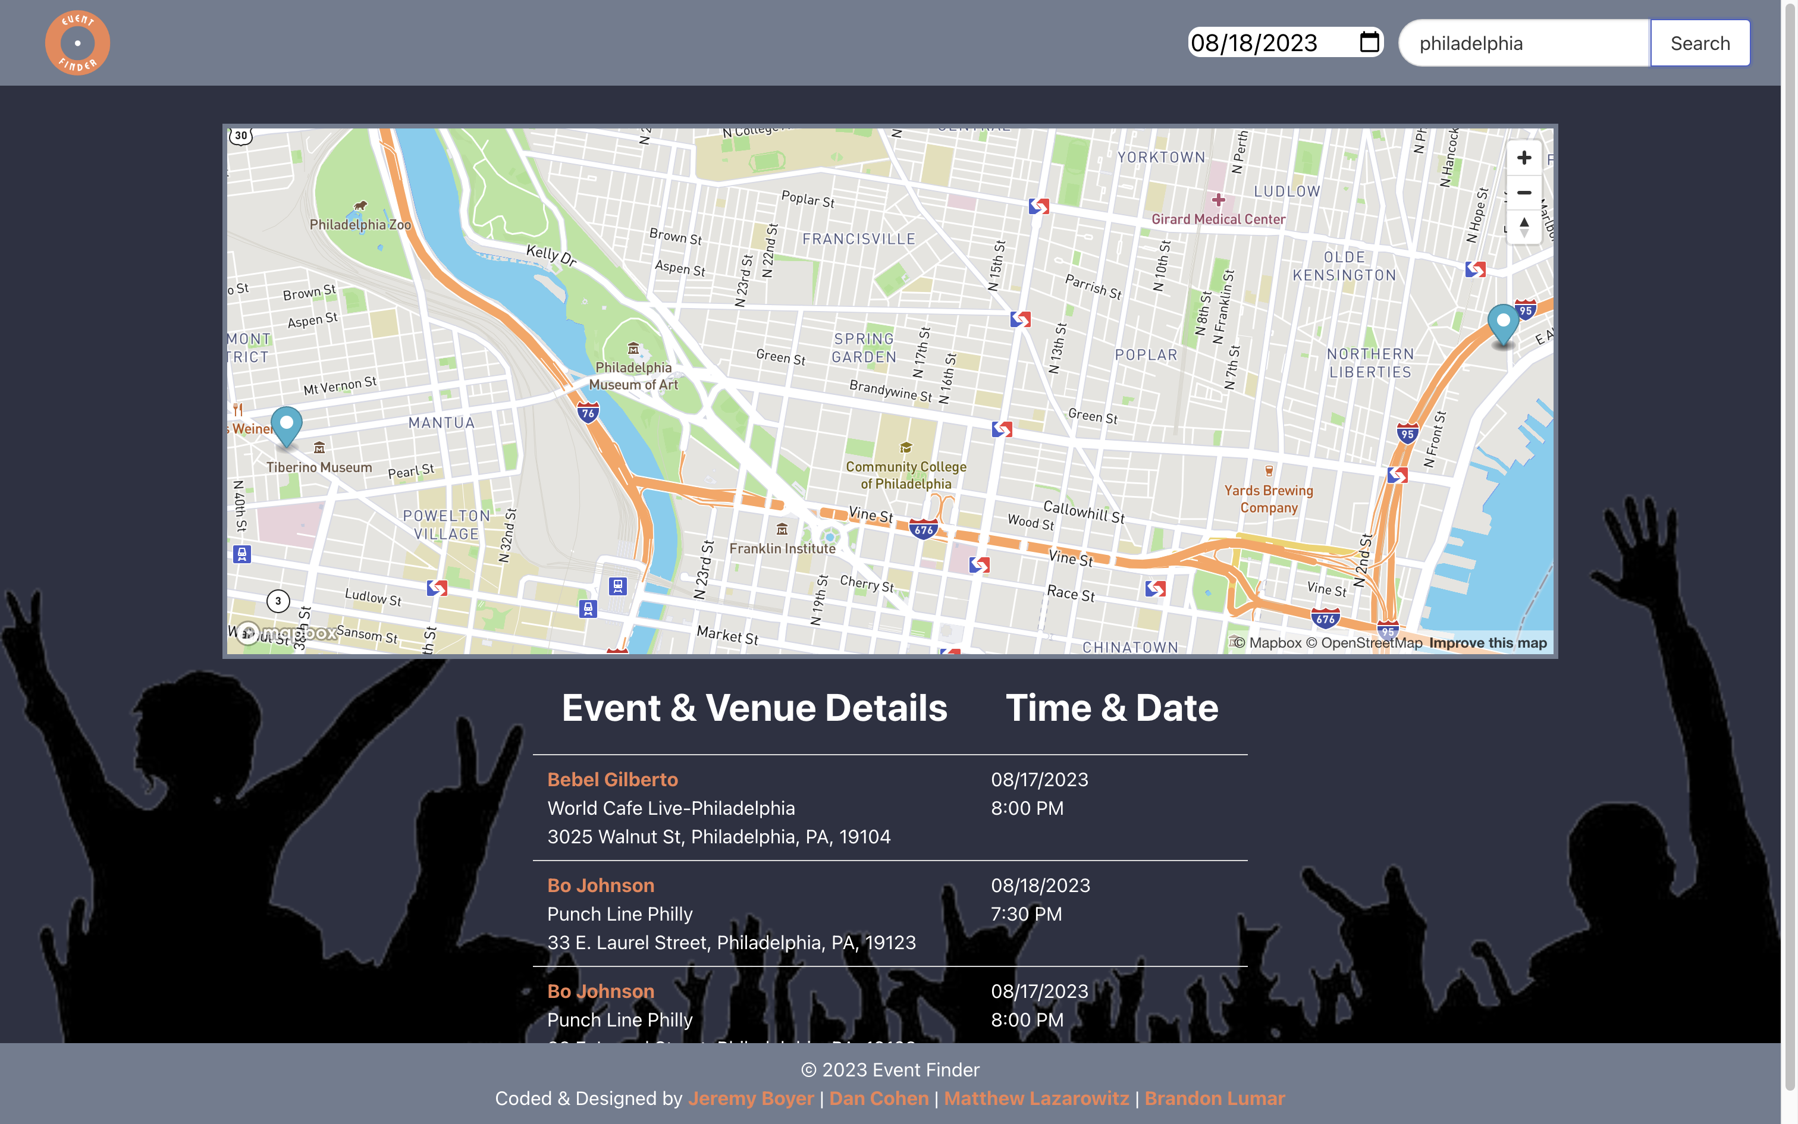Open the Bo Johnson 08/18/2023 event link

(x=601, y=886)
